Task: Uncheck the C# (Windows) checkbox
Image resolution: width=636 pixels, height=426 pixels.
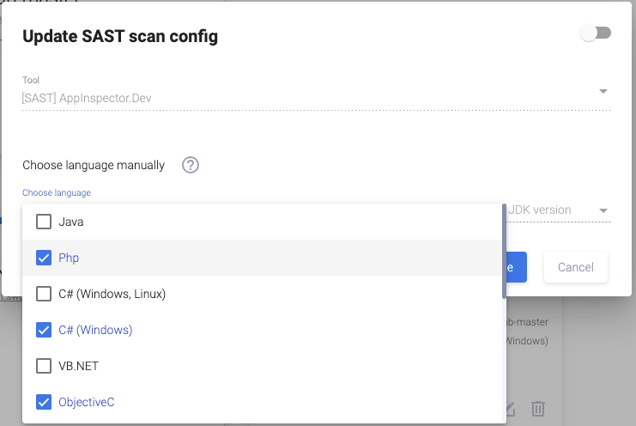Action: [44, 330]
